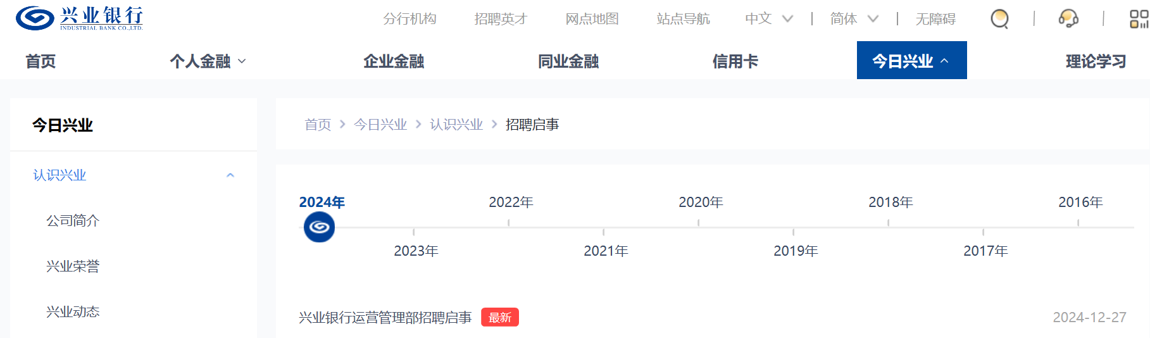This screenshot has height=338, width=1150.
Task: Click 今日兴业 in the breadcrumb
Action: click(x=380, y=125)
